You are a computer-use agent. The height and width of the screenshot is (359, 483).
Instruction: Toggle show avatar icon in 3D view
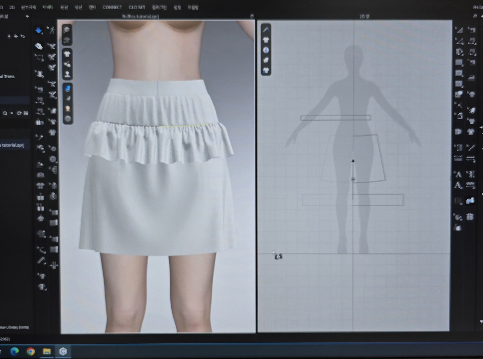click(x=67, y=74)
